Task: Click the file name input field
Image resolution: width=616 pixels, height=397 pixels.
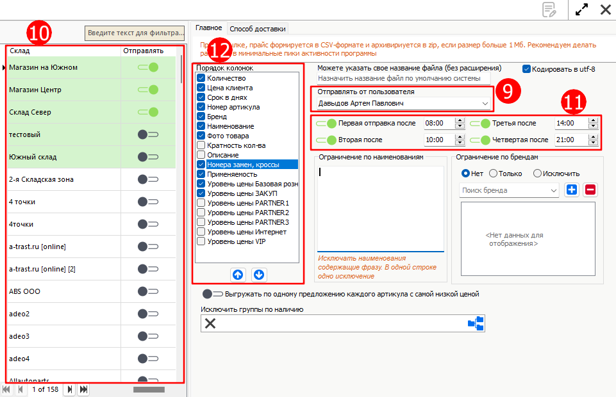Action: [403, 78]
